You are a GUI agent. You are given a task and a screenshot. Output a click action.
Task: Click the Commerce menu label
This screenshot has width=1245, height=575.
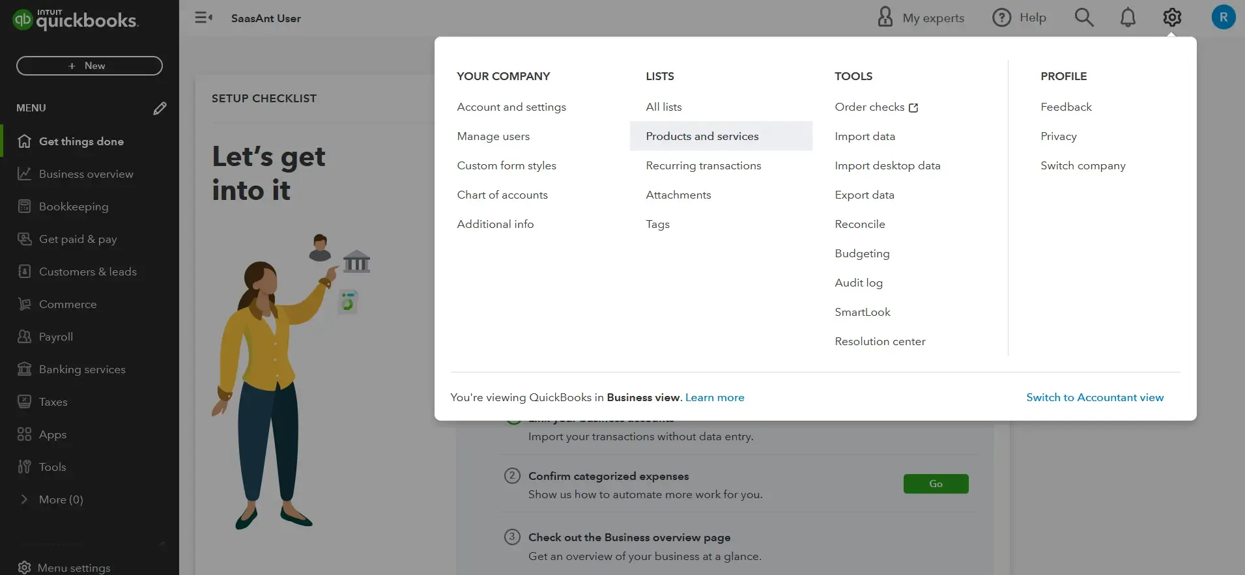[x=68, y=304]
